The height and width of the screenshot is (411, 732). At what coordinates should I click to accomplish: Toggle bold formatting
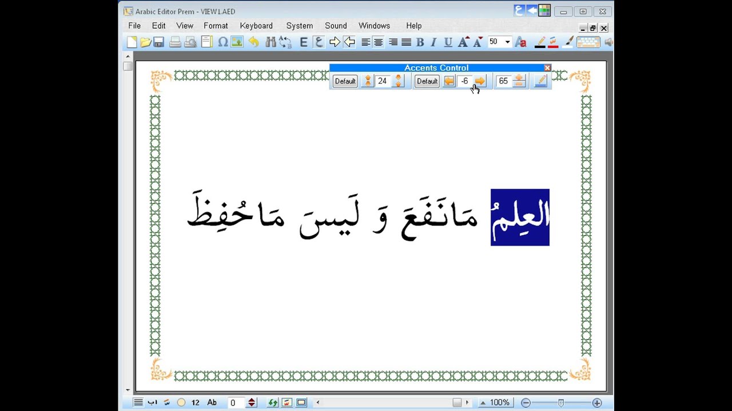[x=420, y=42]
